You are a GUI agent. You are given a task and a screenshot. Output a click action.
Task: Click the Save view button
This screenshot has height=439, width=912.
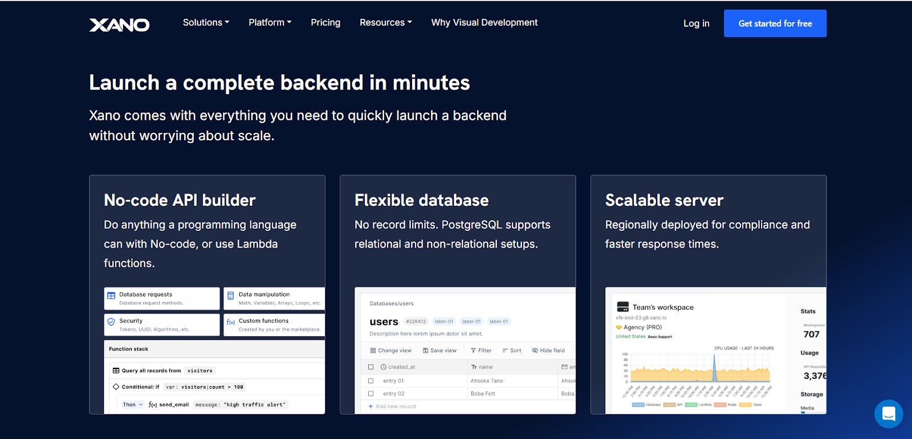[x=439, y=351]
